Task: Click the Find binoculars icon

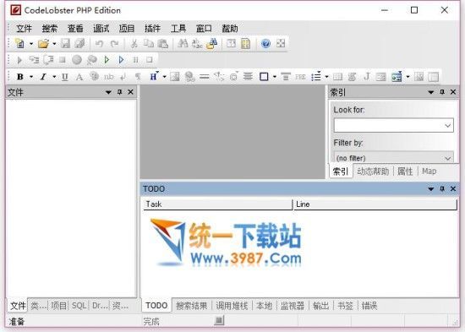Action: coord(183,44)
